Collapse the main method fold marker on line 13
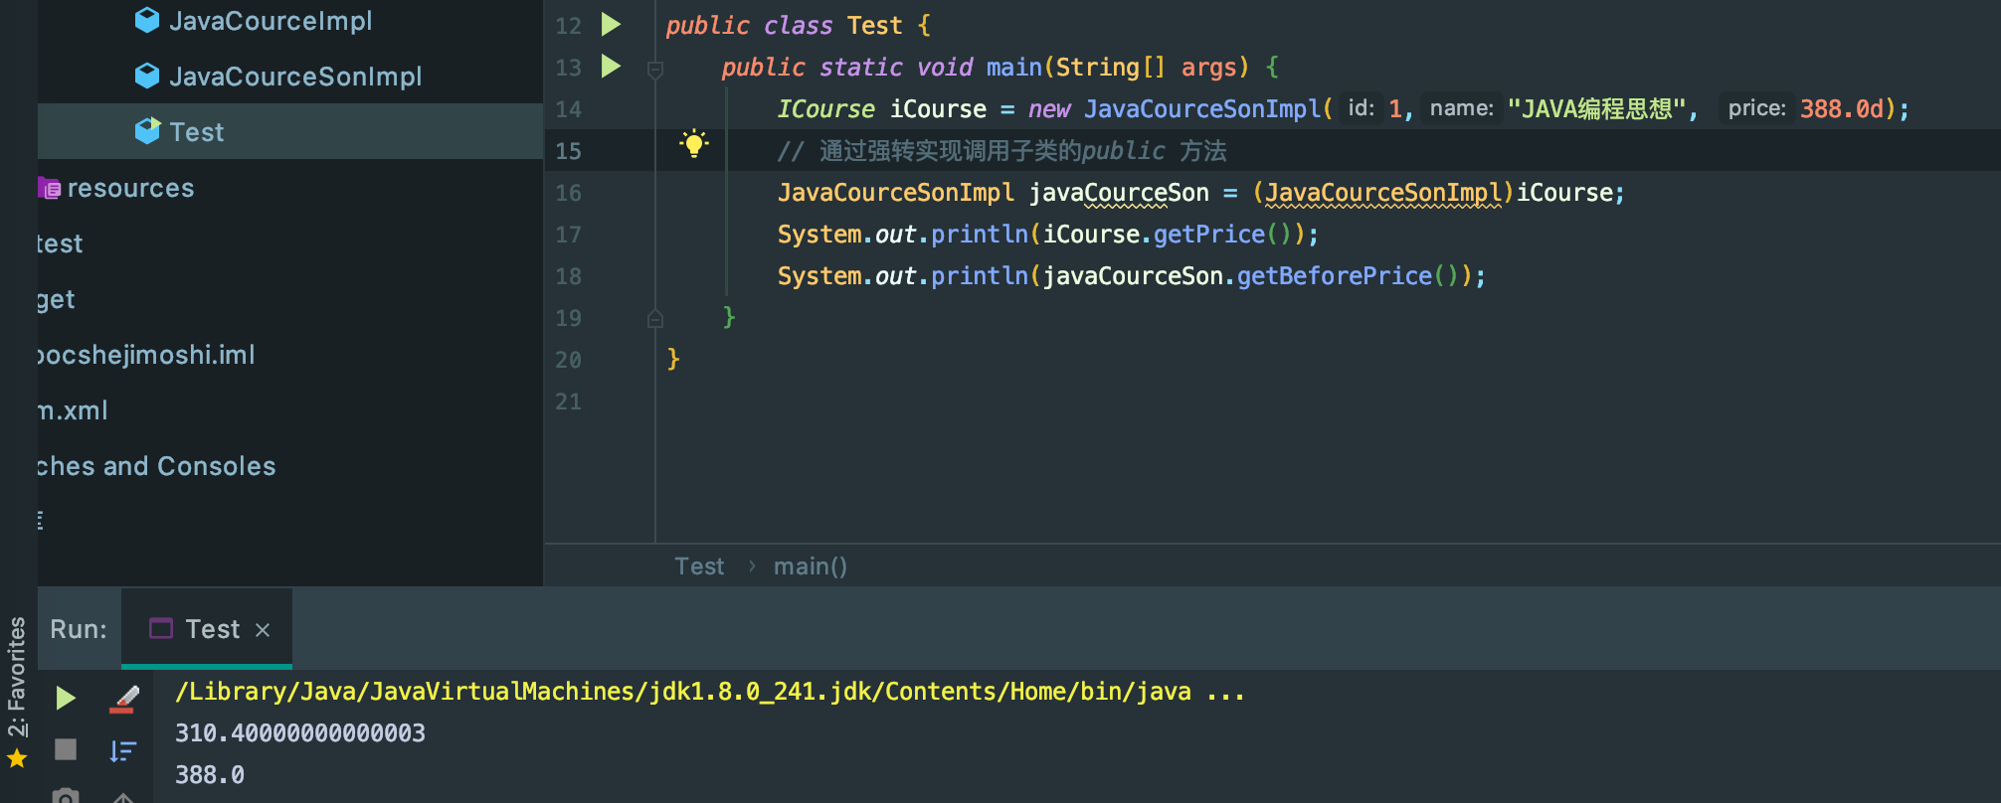The height and width of the screenshot is (803, 2001). pos(655,69)
